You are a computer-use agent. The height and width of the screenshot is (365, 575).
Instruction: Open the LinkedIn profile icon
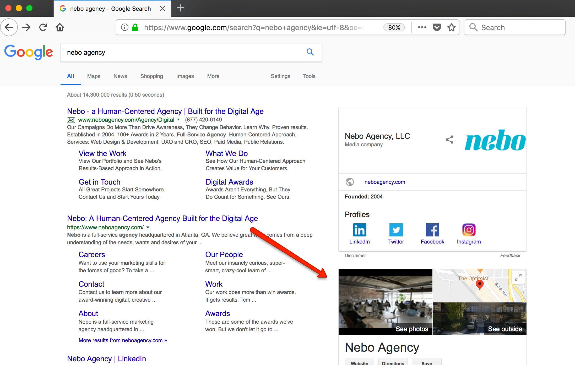359,230
